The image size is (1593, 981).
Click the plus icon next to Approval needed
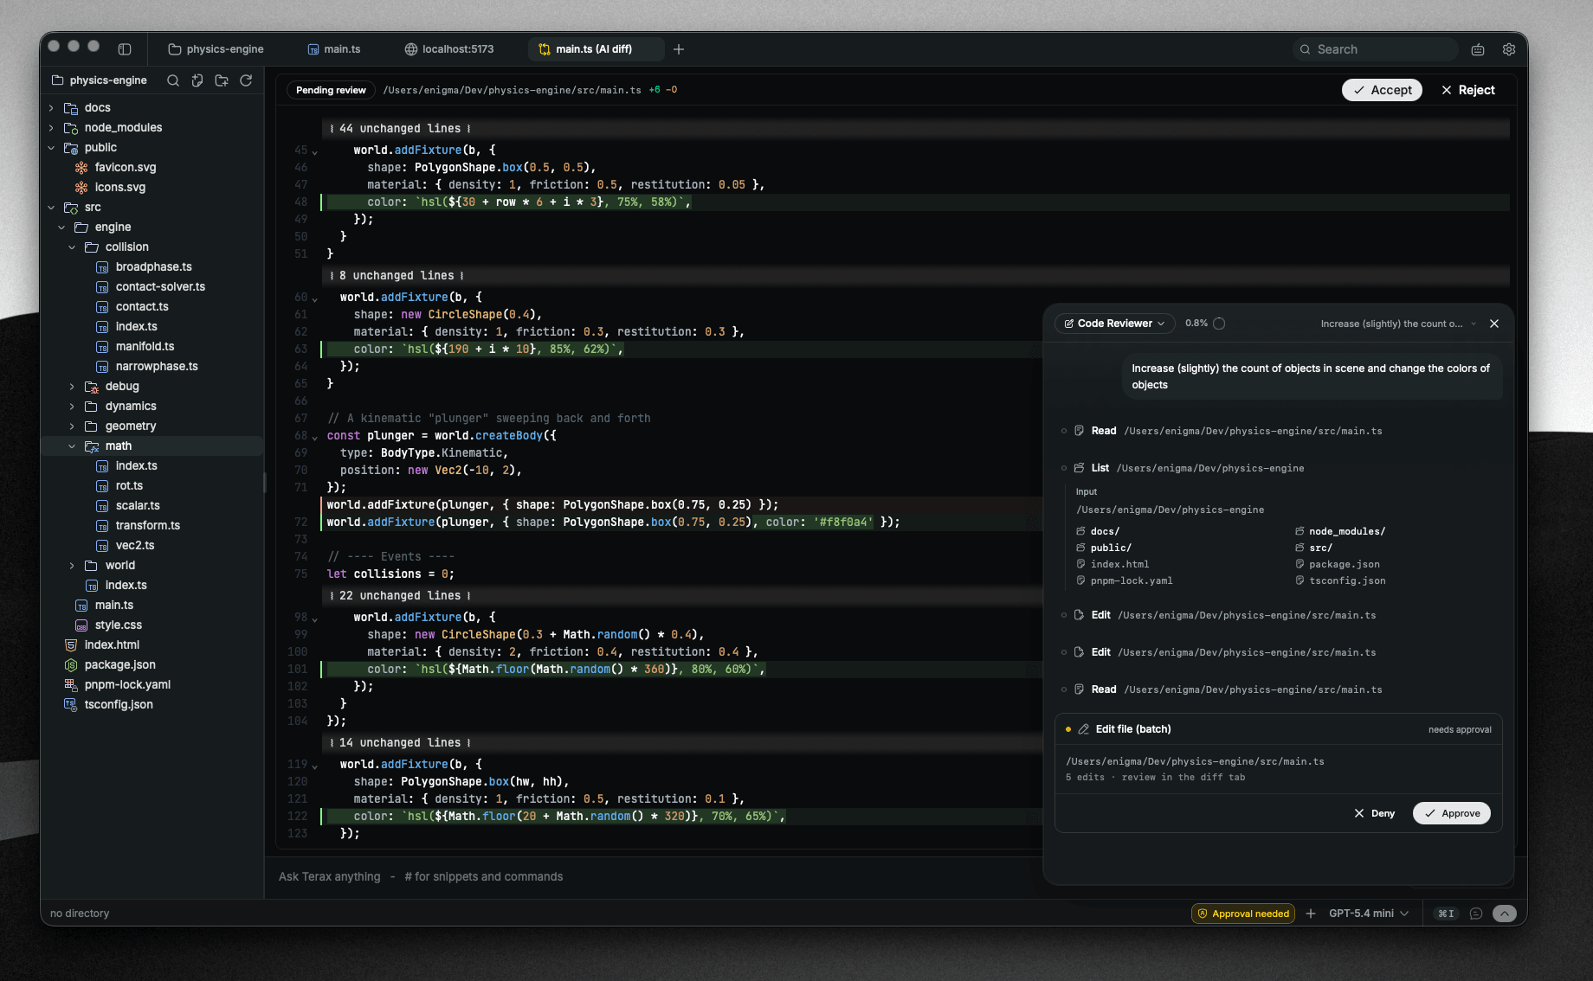click(1311, 914)
